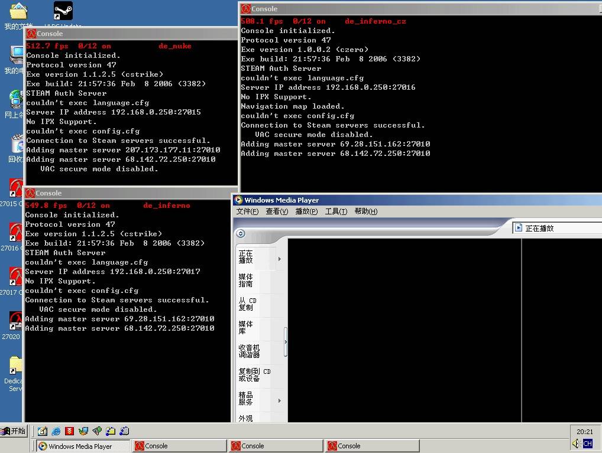Click the green diamond quick launch icon
602x453 pixels.
coord(97,431)
